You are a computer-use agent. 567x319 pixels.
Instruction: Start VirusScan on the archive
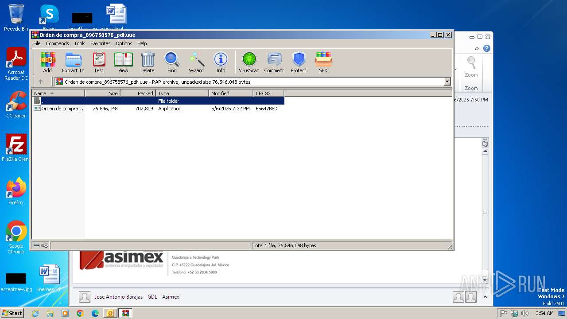point(249,62)
